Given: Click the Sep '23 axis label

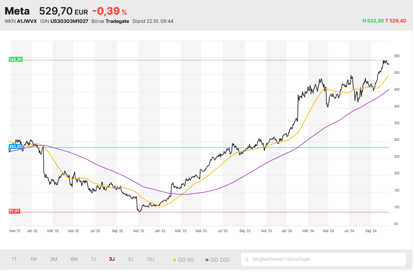Looking at the screenshot, I should (x=245, y=231).
